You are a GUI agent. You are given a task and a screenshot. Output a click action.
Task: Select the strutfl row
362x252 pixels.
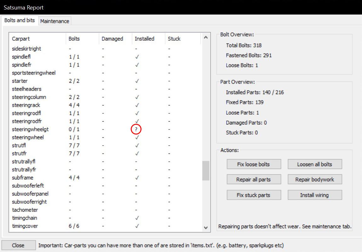tap(105, 145)
